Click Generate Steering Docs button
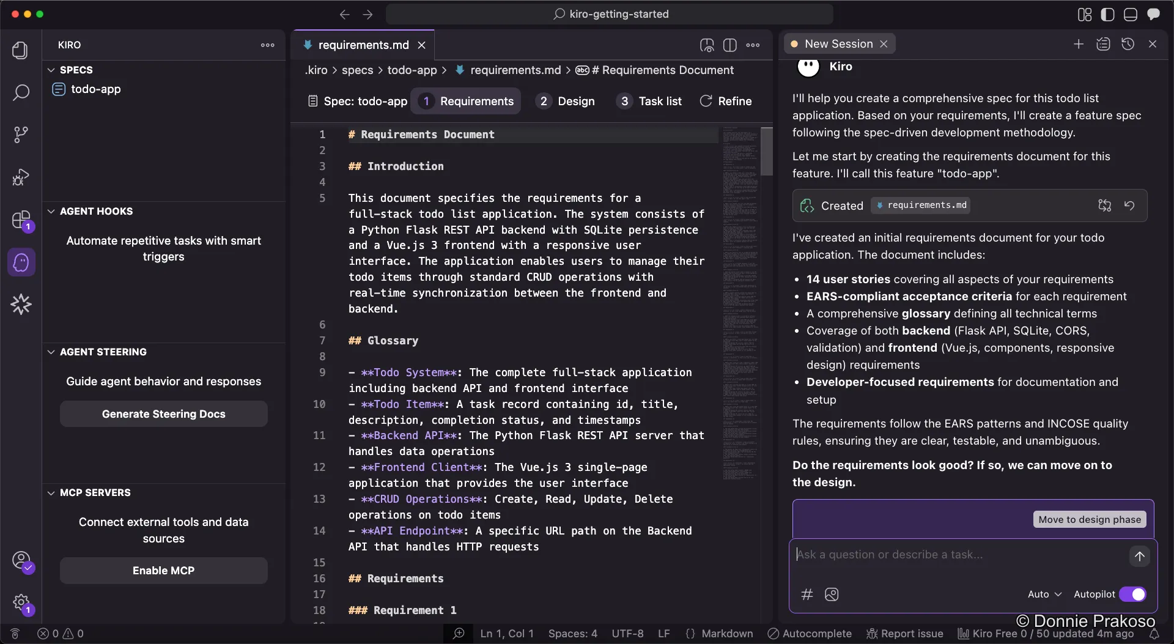Screen dimensions: 1174x644 pyautogui.click(x=163, y=414)
